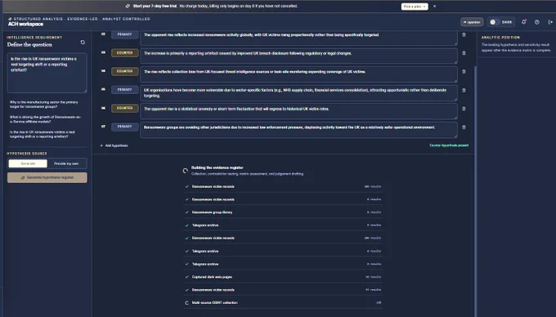Viewport: 556px width, 317px height.
Task: Toggle the H2 PRIMARY type badge
Action: [x=125, y=34]
